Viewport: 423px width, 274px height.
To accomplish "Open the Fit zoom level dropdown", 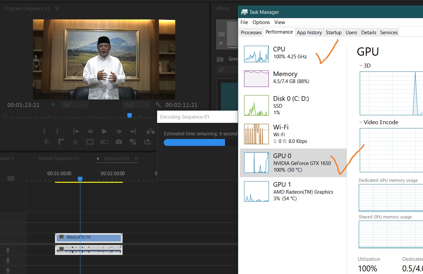I will coord(75,105).
